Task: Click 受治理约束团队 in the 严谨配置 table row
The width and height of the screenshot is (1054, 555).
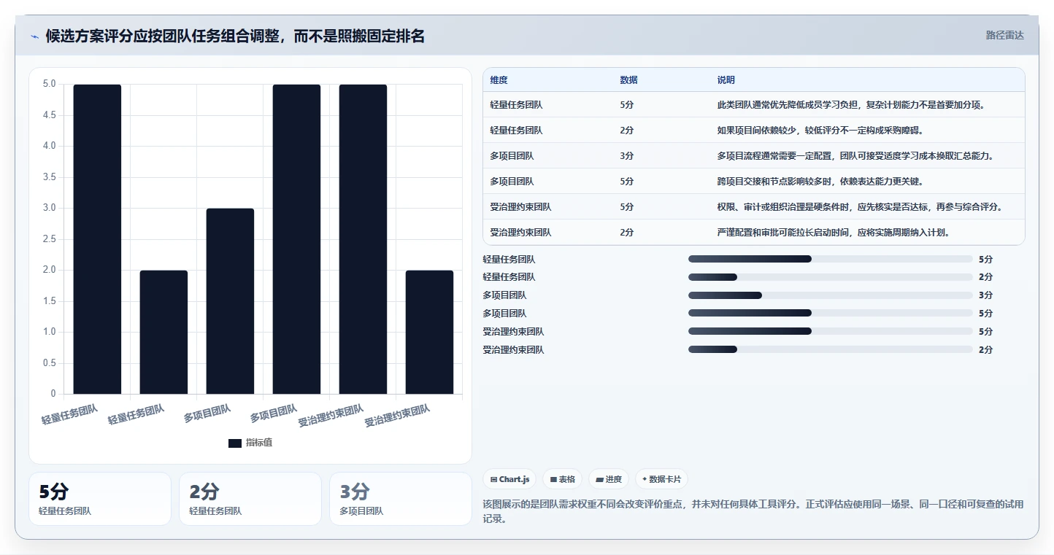Action: (x=521, y=233)
